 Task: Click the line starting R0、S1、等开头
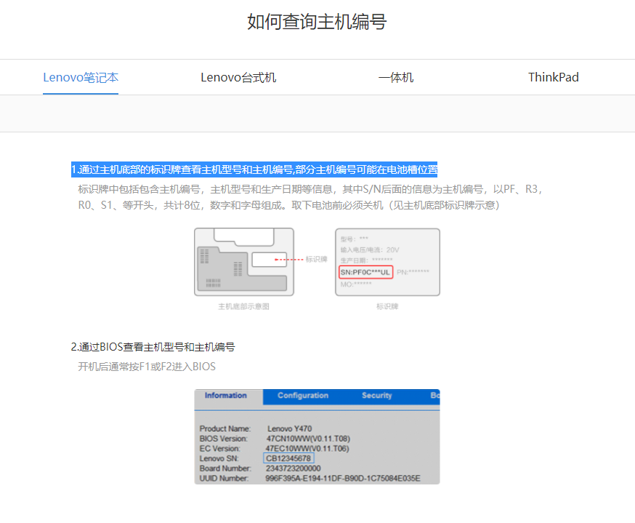288,206
